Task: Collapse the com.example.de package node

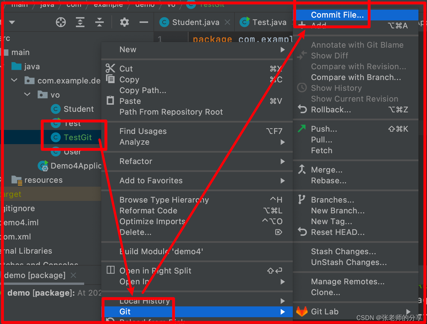Action: tap(14, 80)
